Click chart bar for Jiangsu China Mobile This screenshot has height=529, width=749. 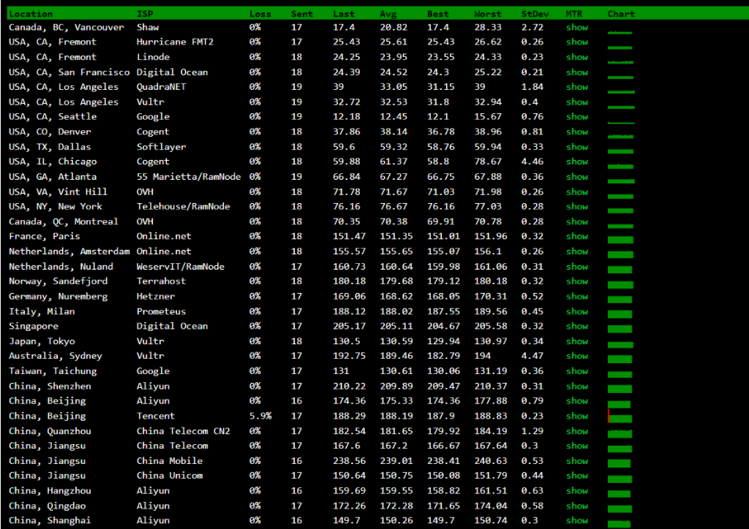[x=620, y=462]
